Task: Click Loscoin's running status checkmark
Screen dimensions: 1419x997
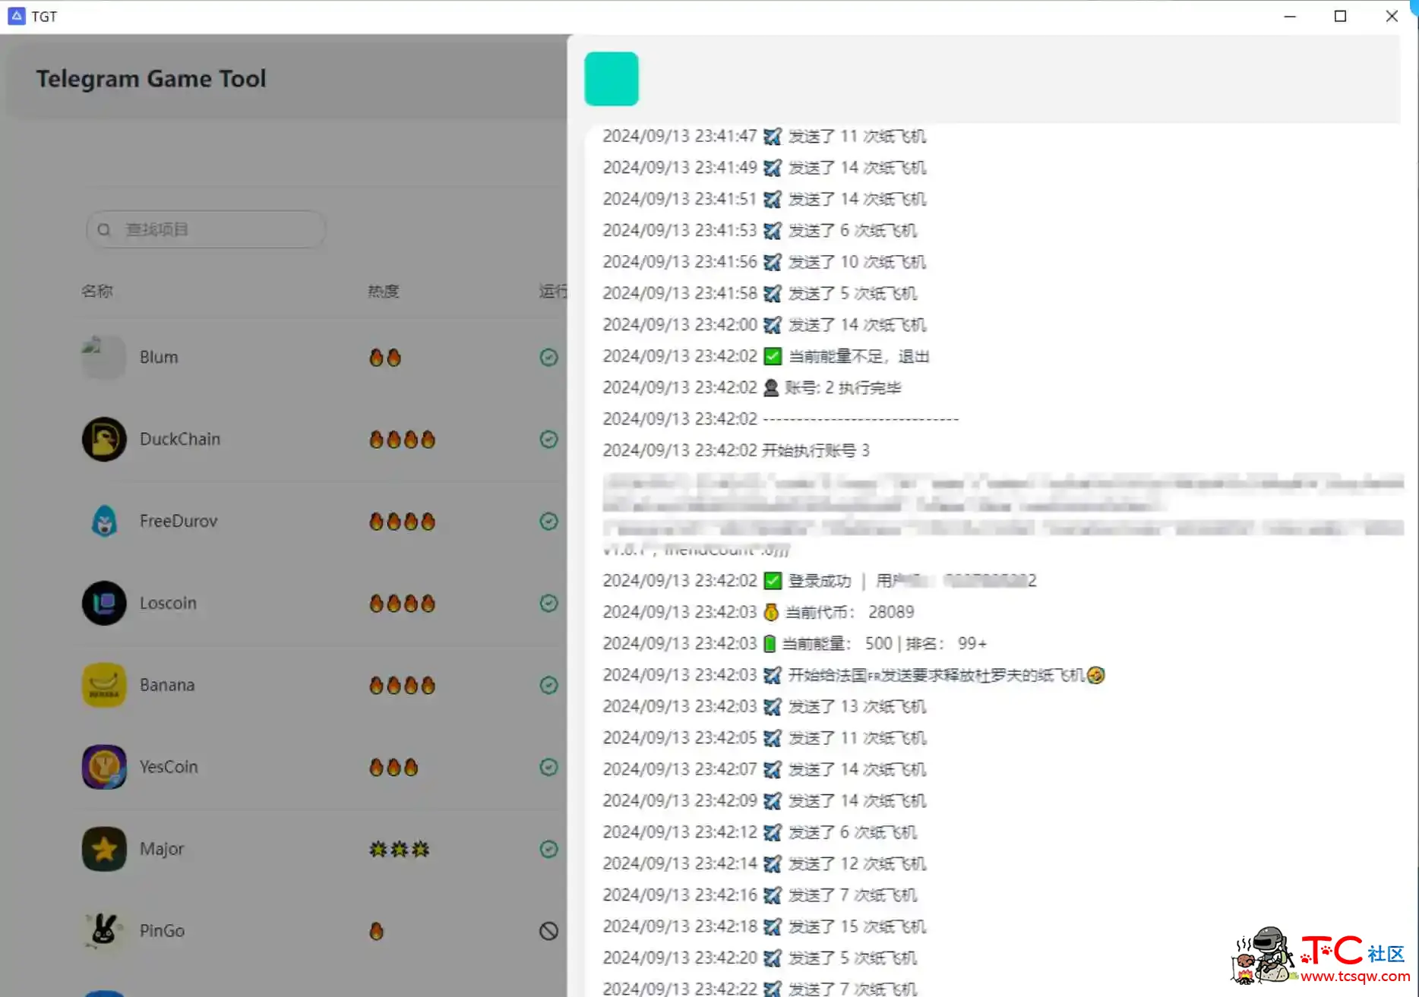Action: 548,603
